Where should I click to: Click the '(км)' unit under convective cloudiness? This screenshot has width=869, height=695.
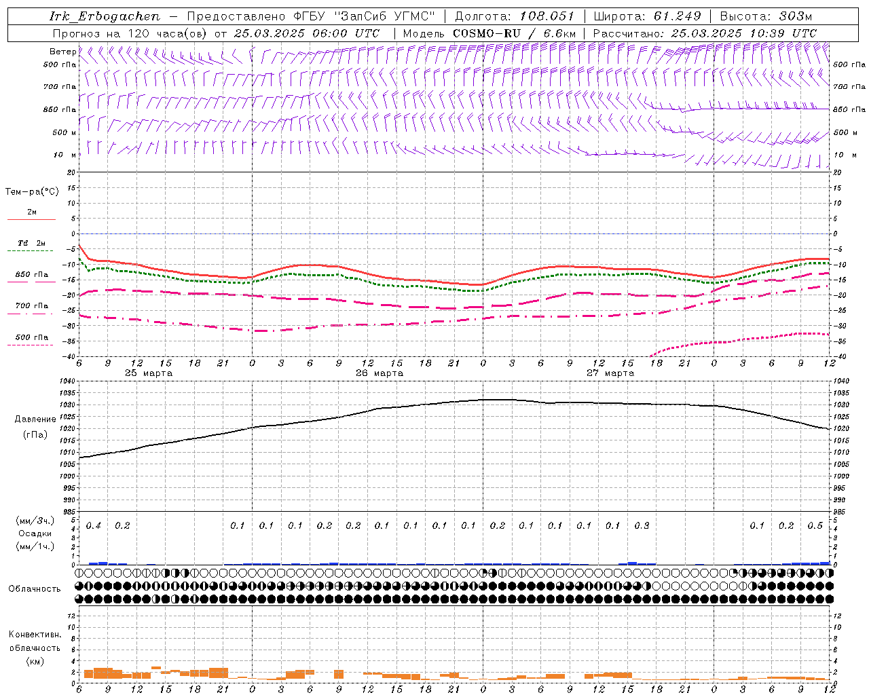[35, 661]
